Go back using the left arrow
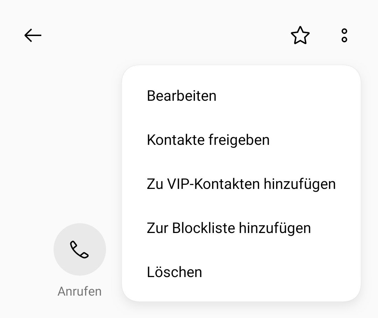The image size is (378, 318). [33, 35]
